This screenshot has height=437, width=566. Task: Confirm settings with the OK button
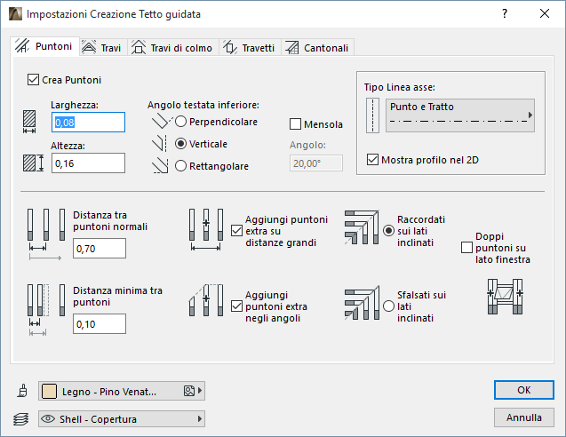[523, 390]
